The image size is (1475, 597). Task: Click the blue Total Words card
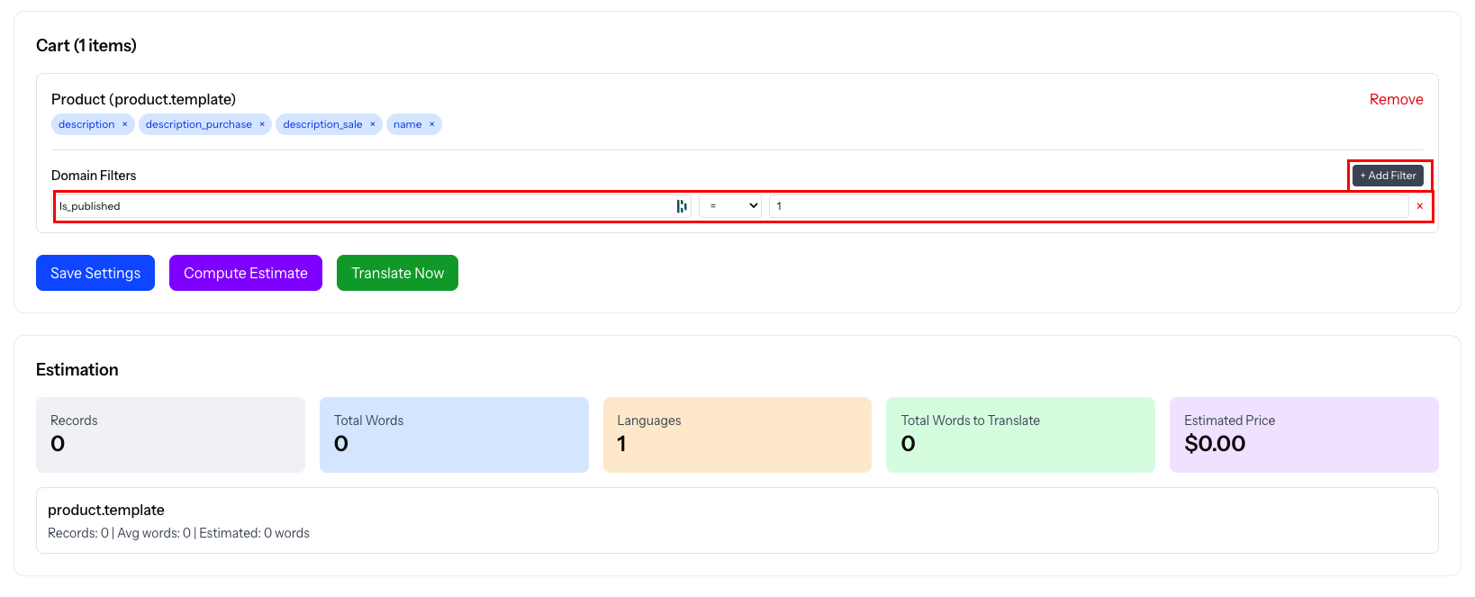(454, 435)
